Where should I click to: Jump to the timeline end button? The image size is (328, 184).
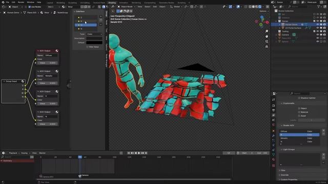point(146,153)
